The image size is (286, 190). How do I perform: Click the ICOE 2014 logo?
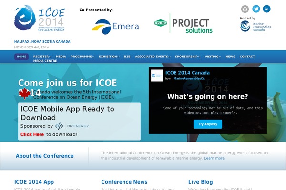coord(40,18)
